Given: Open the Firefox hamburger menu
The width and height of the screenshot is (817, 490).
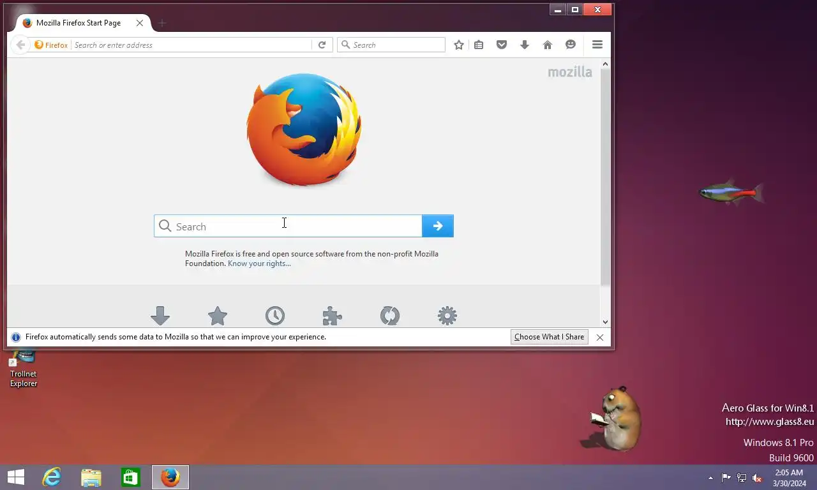Looking at the screenshot, I should point(597,45).
